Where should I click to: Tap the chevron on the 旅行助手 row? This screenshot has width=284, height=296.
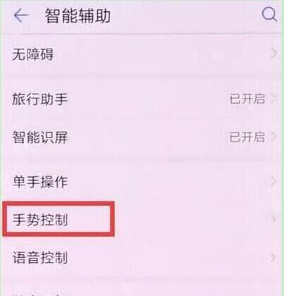pyautogui.click(x=274, y=99)
